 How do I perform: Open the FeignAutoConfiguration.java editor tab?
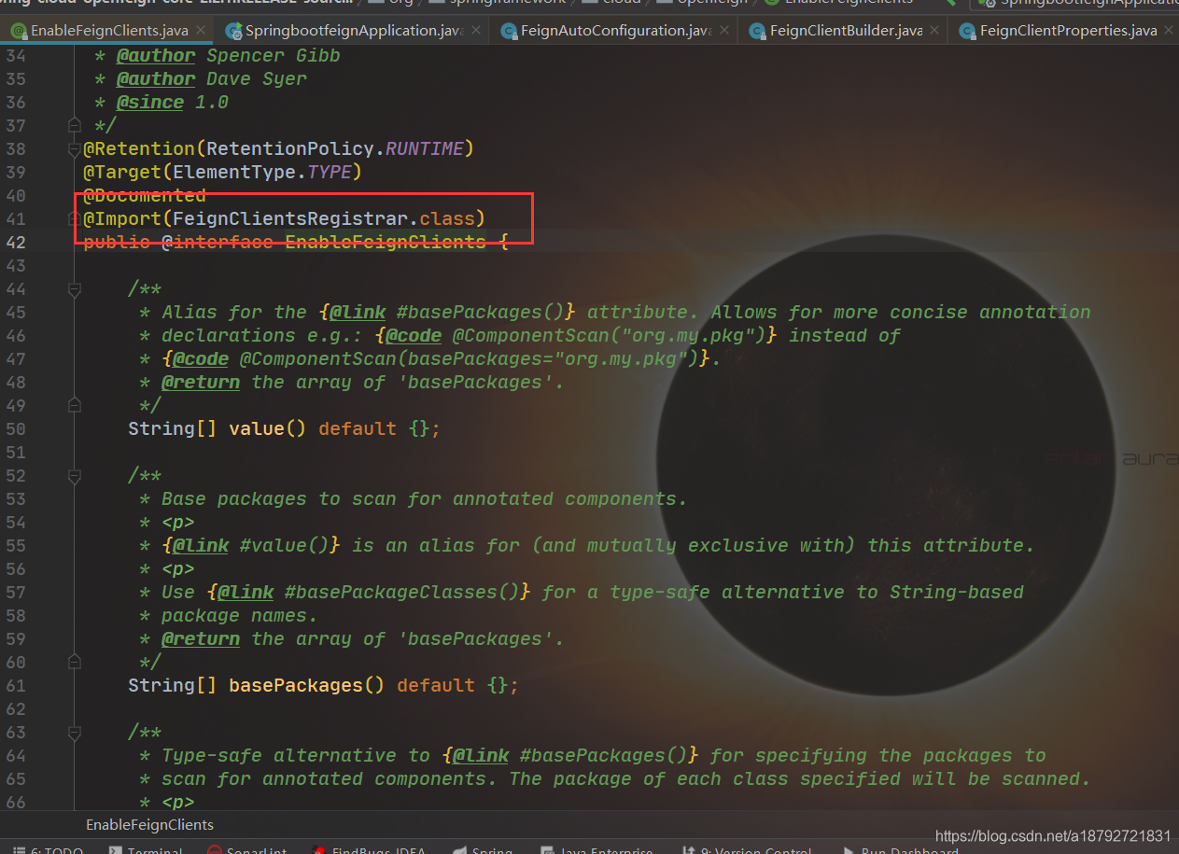(616, 31)
